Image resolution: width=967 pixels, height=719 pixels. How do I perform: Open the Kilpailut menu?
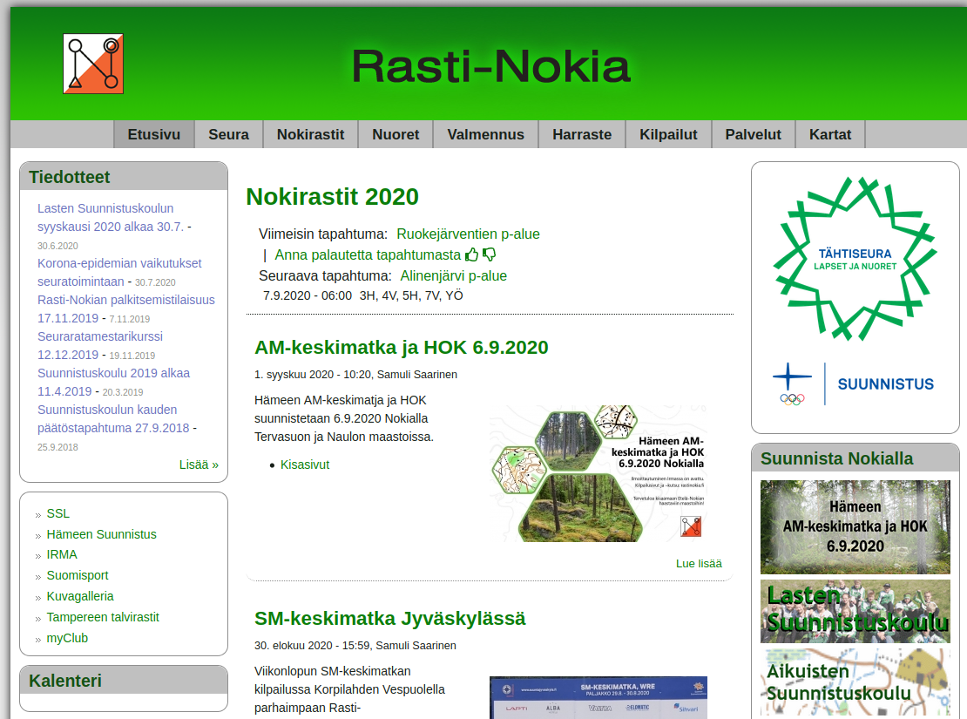coord(668,134)
